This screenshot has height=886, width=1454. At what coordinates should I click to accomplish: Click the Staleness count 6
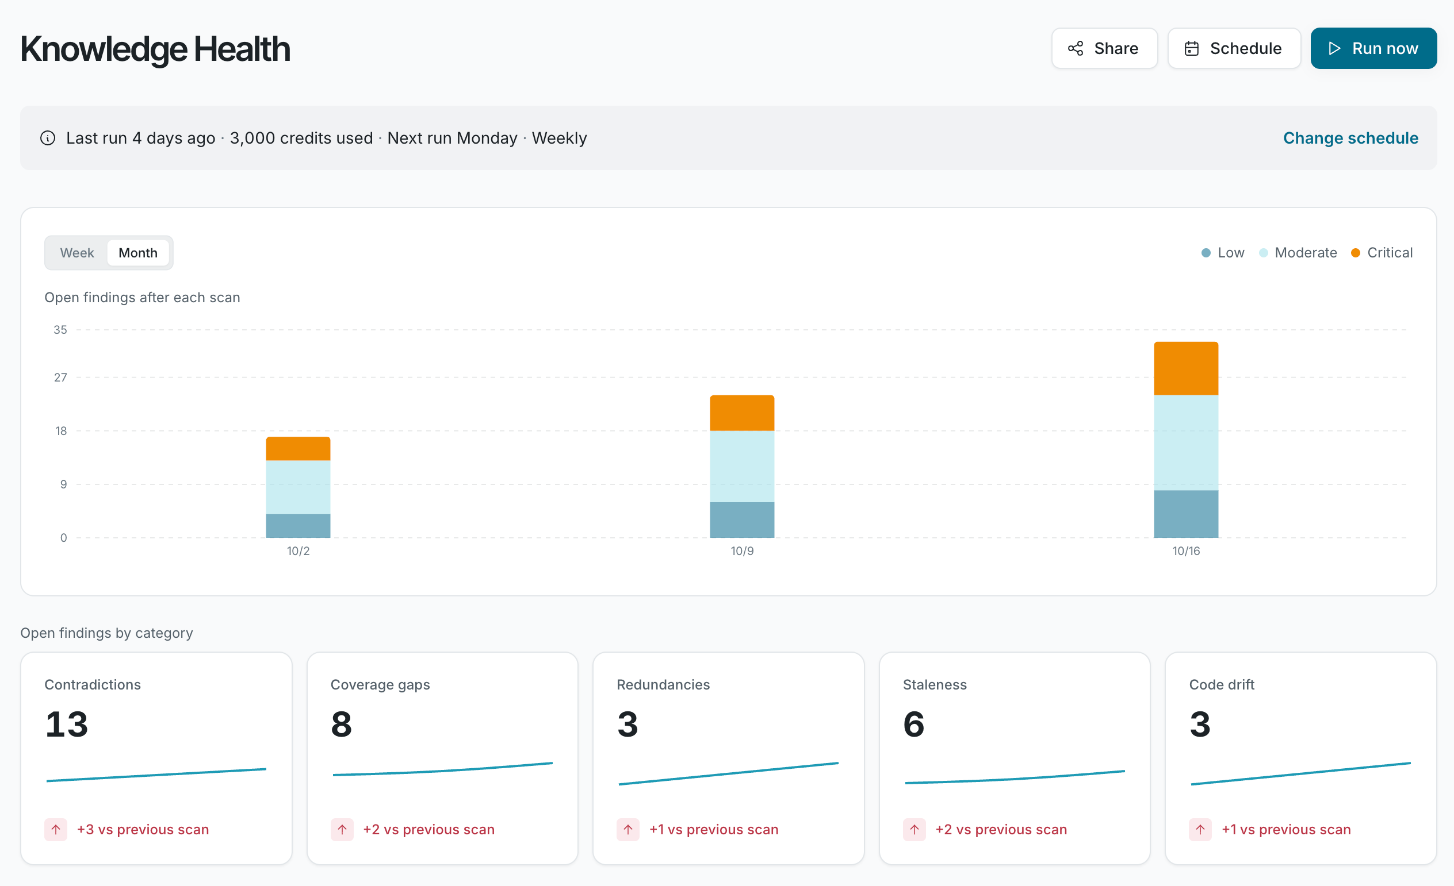click(913, 725)
